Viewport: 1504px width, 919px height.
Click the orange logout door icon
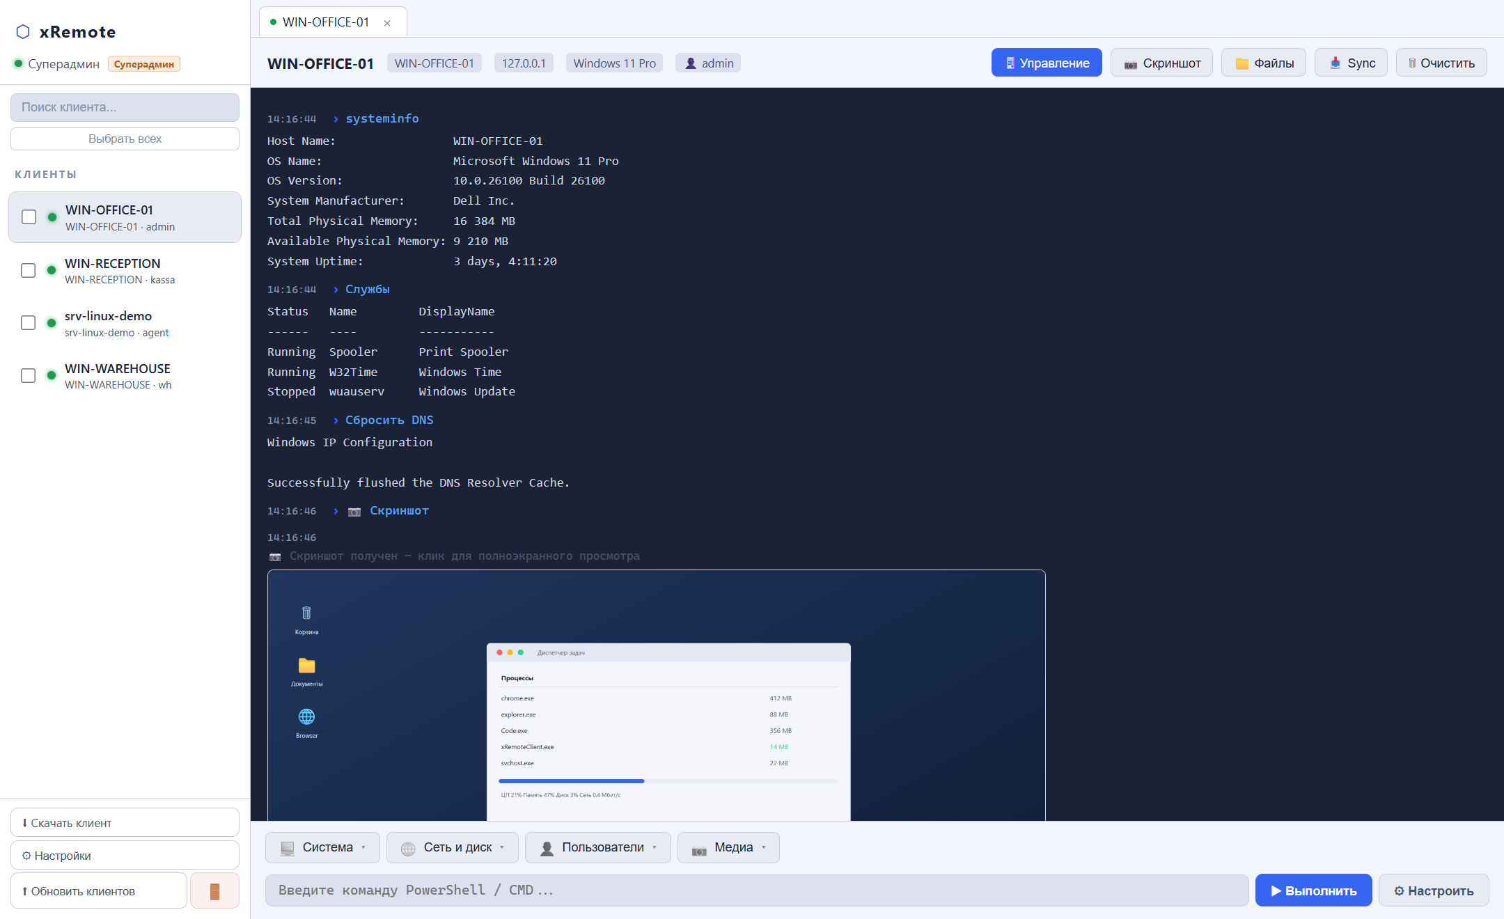214,891
